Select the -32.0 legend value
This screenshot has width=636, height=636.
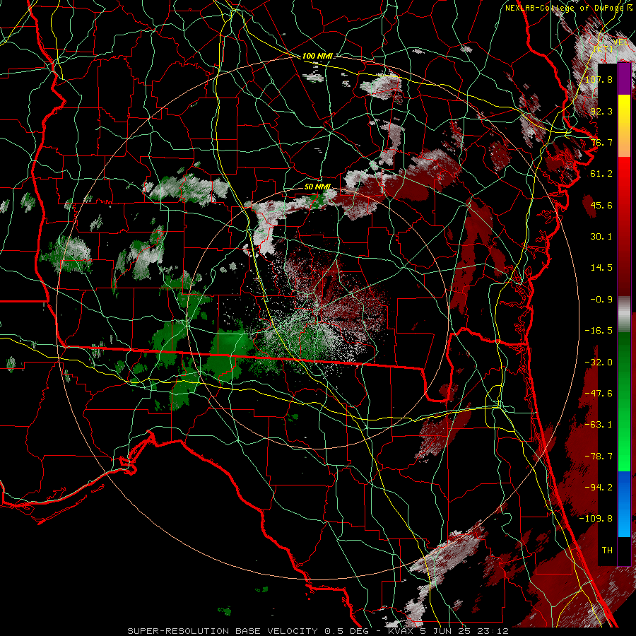[x=599, y=362]
